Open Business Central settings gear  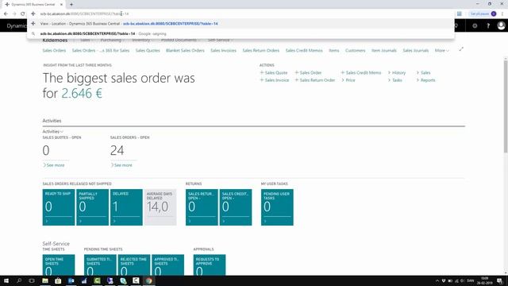tap(475, 25)
